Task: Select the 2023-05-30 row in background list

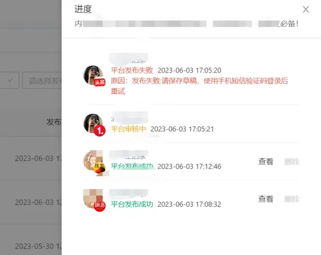Action: click(x=31, y=246)
